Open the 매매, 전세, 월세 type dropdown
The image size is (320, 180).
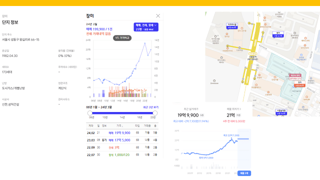click(x=146, y=27)
